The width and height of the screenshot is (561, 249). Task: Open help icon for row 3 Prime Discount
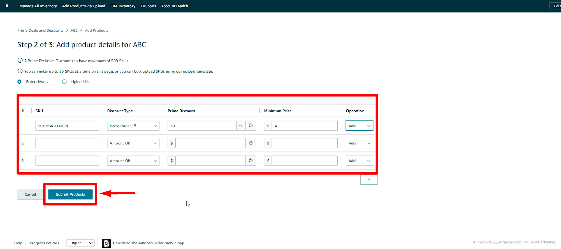pyautogui.click(x=251, y=161)
